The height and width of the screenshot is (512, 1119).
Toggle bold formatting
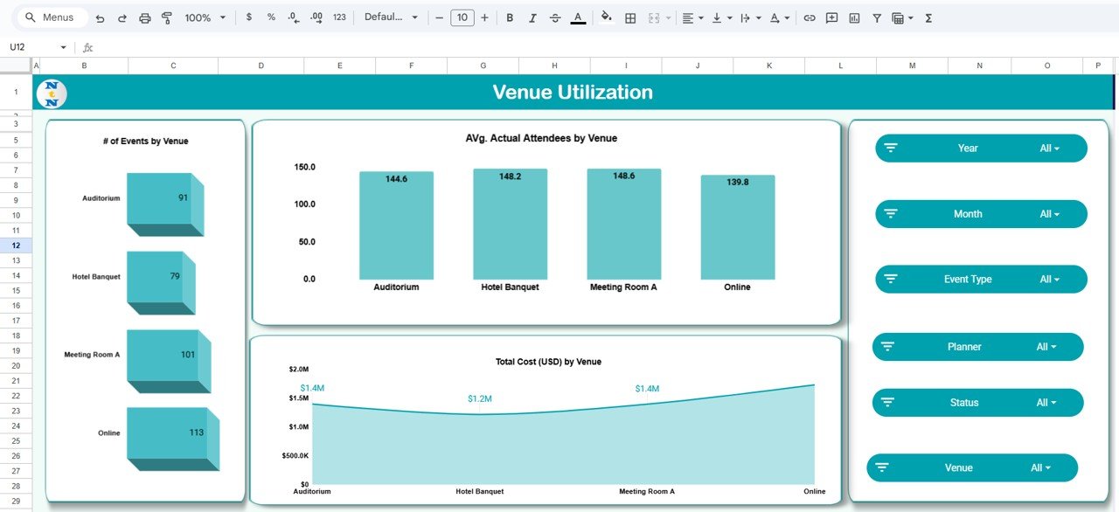click(x=510, y=17)
